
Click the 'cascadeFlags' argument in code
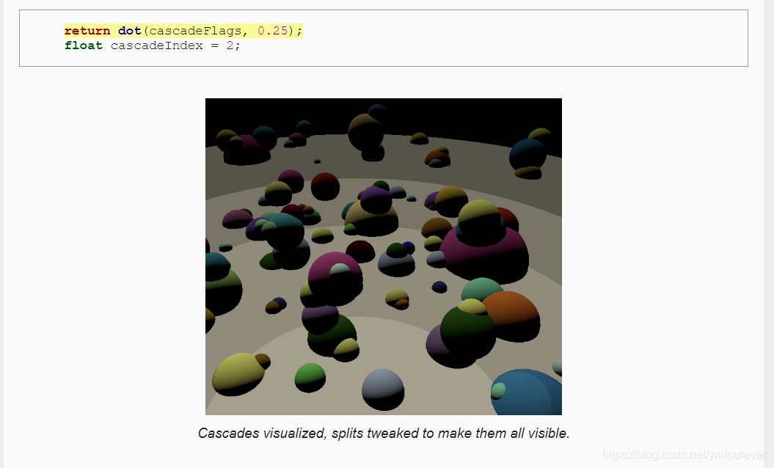[x=195, y=31]
